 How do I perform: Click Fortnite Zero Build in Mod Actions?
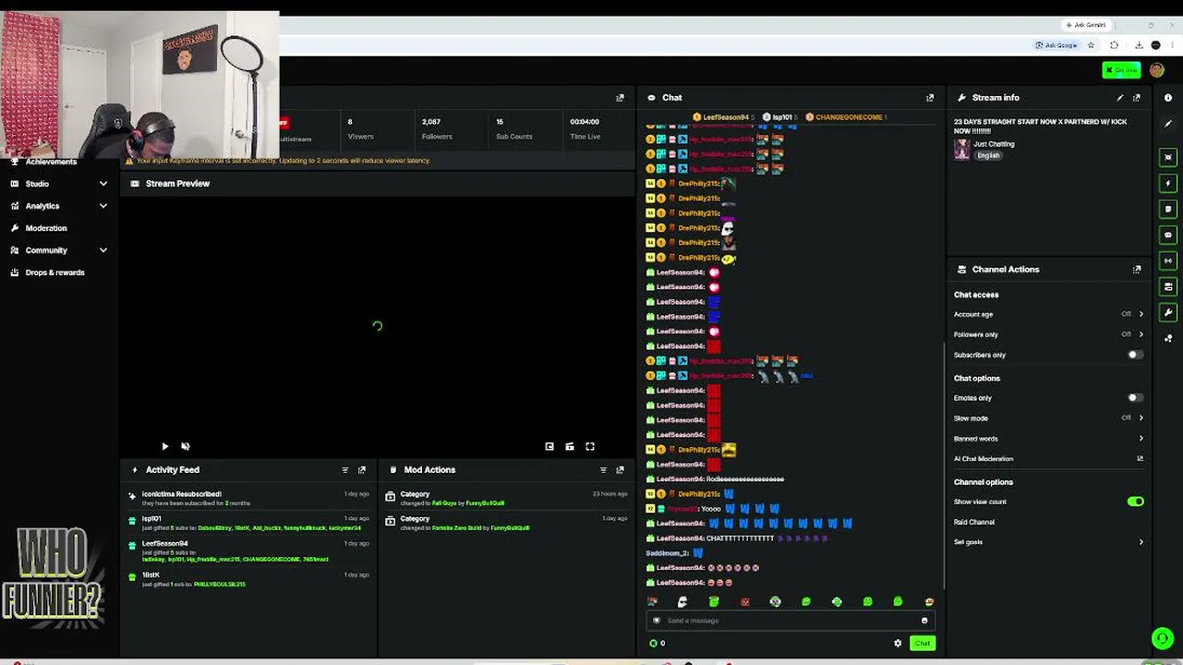457,528
